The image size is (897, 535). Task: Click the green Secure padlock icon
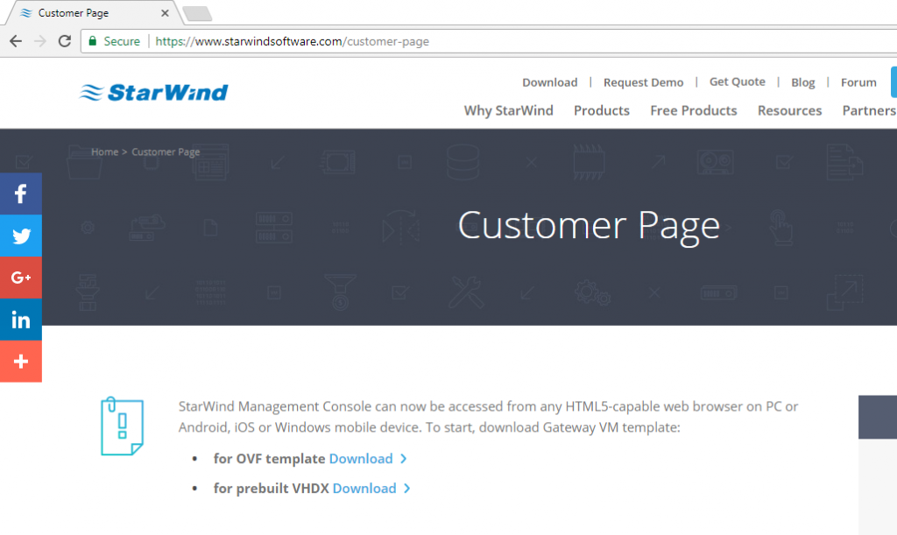pyautogui.click(x=93, y=41)
